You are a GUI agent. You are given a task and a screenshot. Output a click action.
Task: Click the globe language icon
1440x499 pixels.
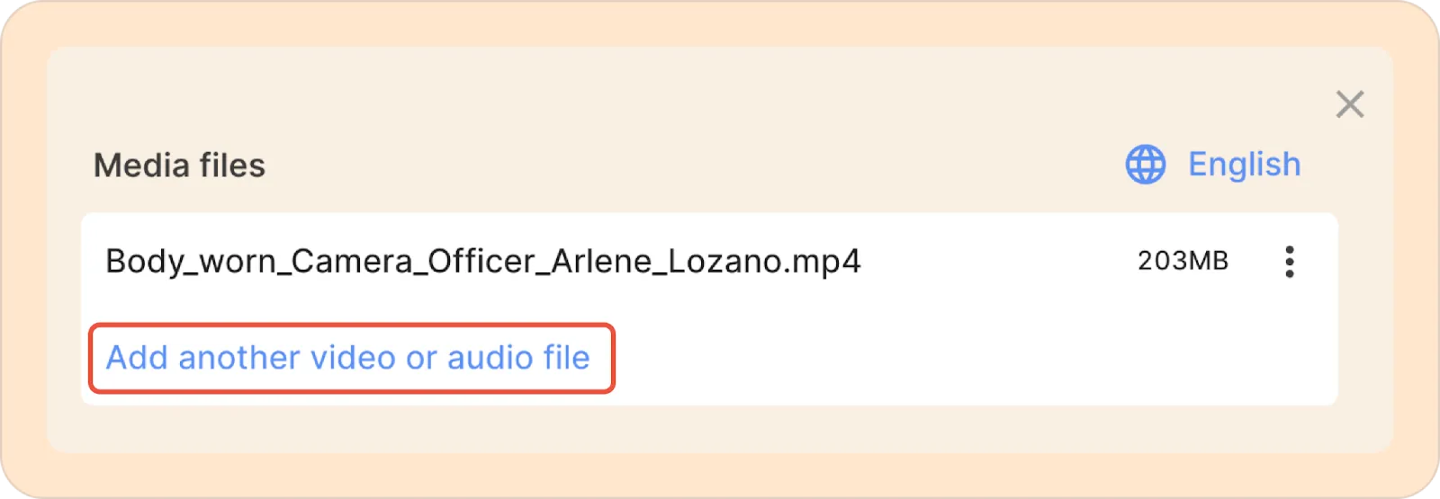1145,165
